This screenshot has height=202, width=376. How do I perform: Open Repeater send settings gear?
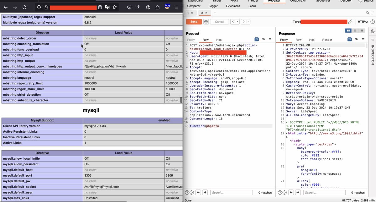pos(206,22)
